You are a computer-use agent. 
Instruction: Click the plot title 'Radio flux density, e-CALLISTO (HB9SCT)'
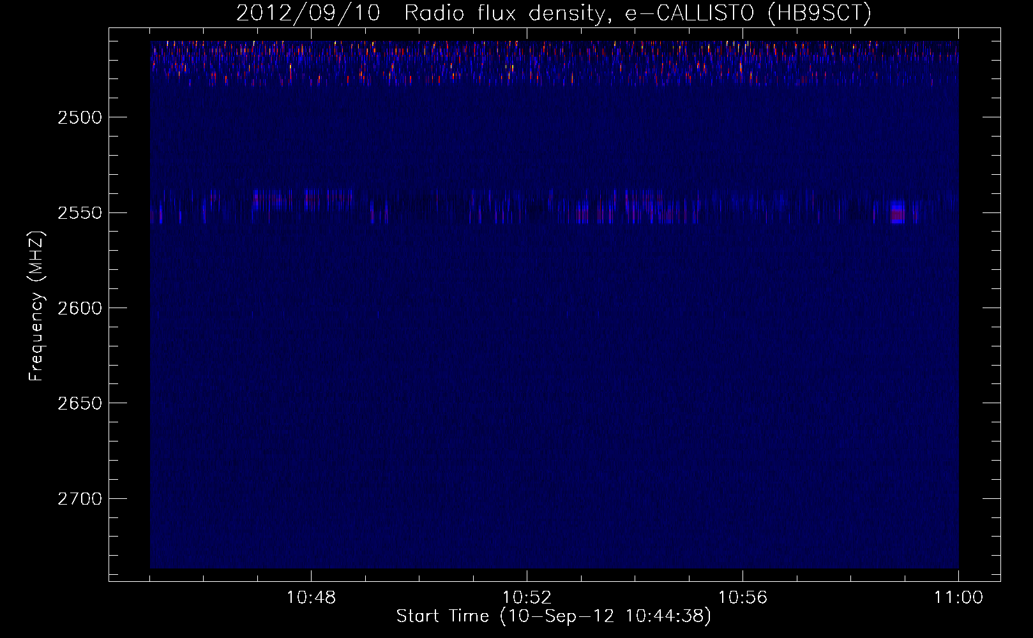pos(638,13)
